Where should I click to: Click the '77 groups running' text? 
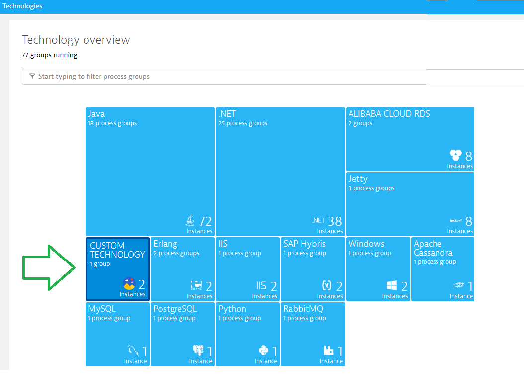[x=49, y=55]
